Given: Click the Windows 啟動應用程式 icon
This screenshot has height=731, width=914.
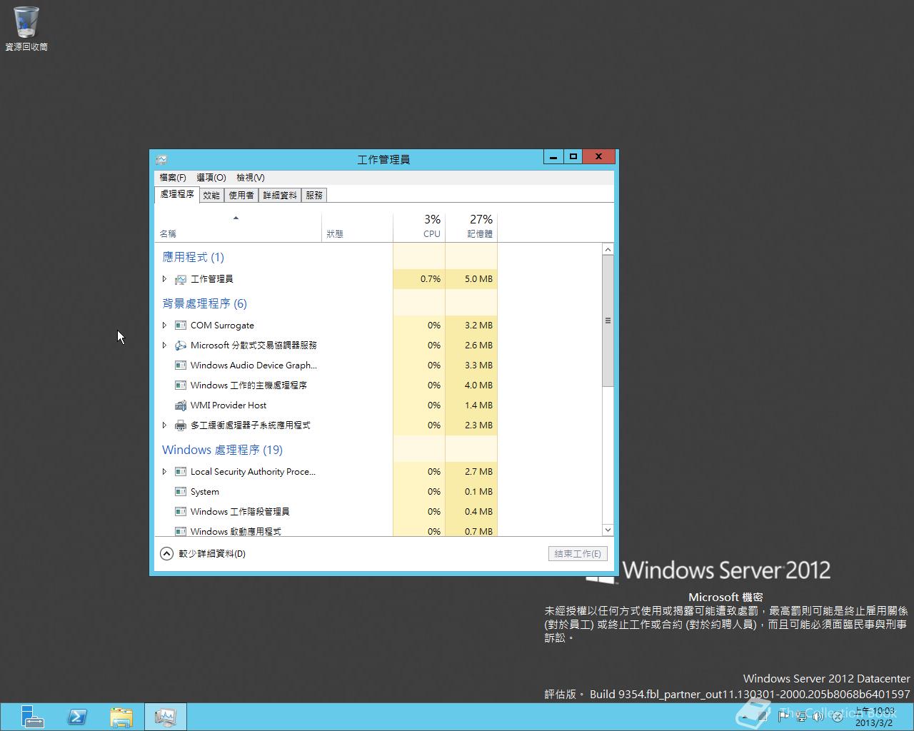Looking at the screenshot, I should point(181,531).
